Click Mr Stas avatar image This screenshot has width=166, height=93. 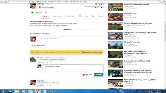click(33, 60)
